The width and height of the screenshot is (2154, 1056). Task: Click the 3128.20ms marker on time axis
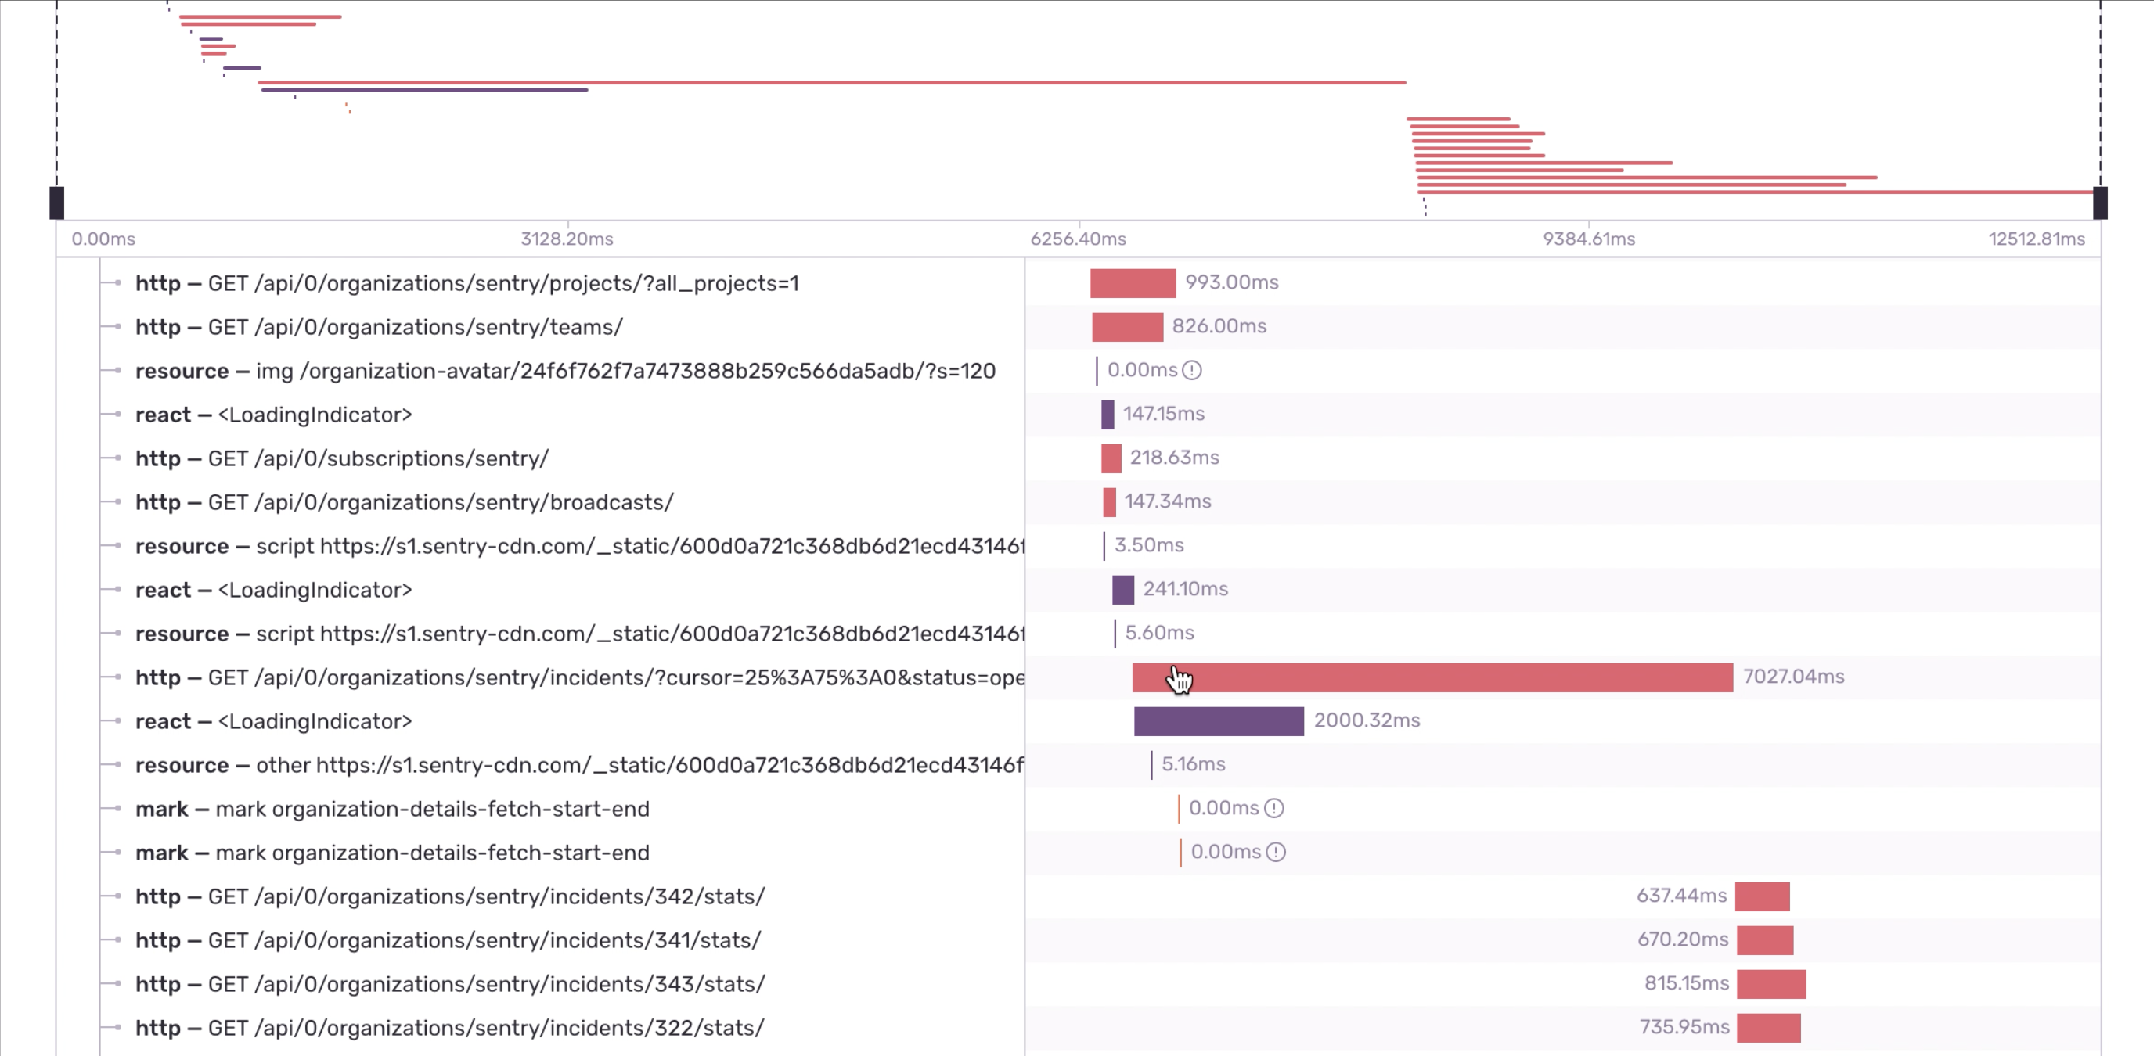pyautogui.click(x=567, y=239)
